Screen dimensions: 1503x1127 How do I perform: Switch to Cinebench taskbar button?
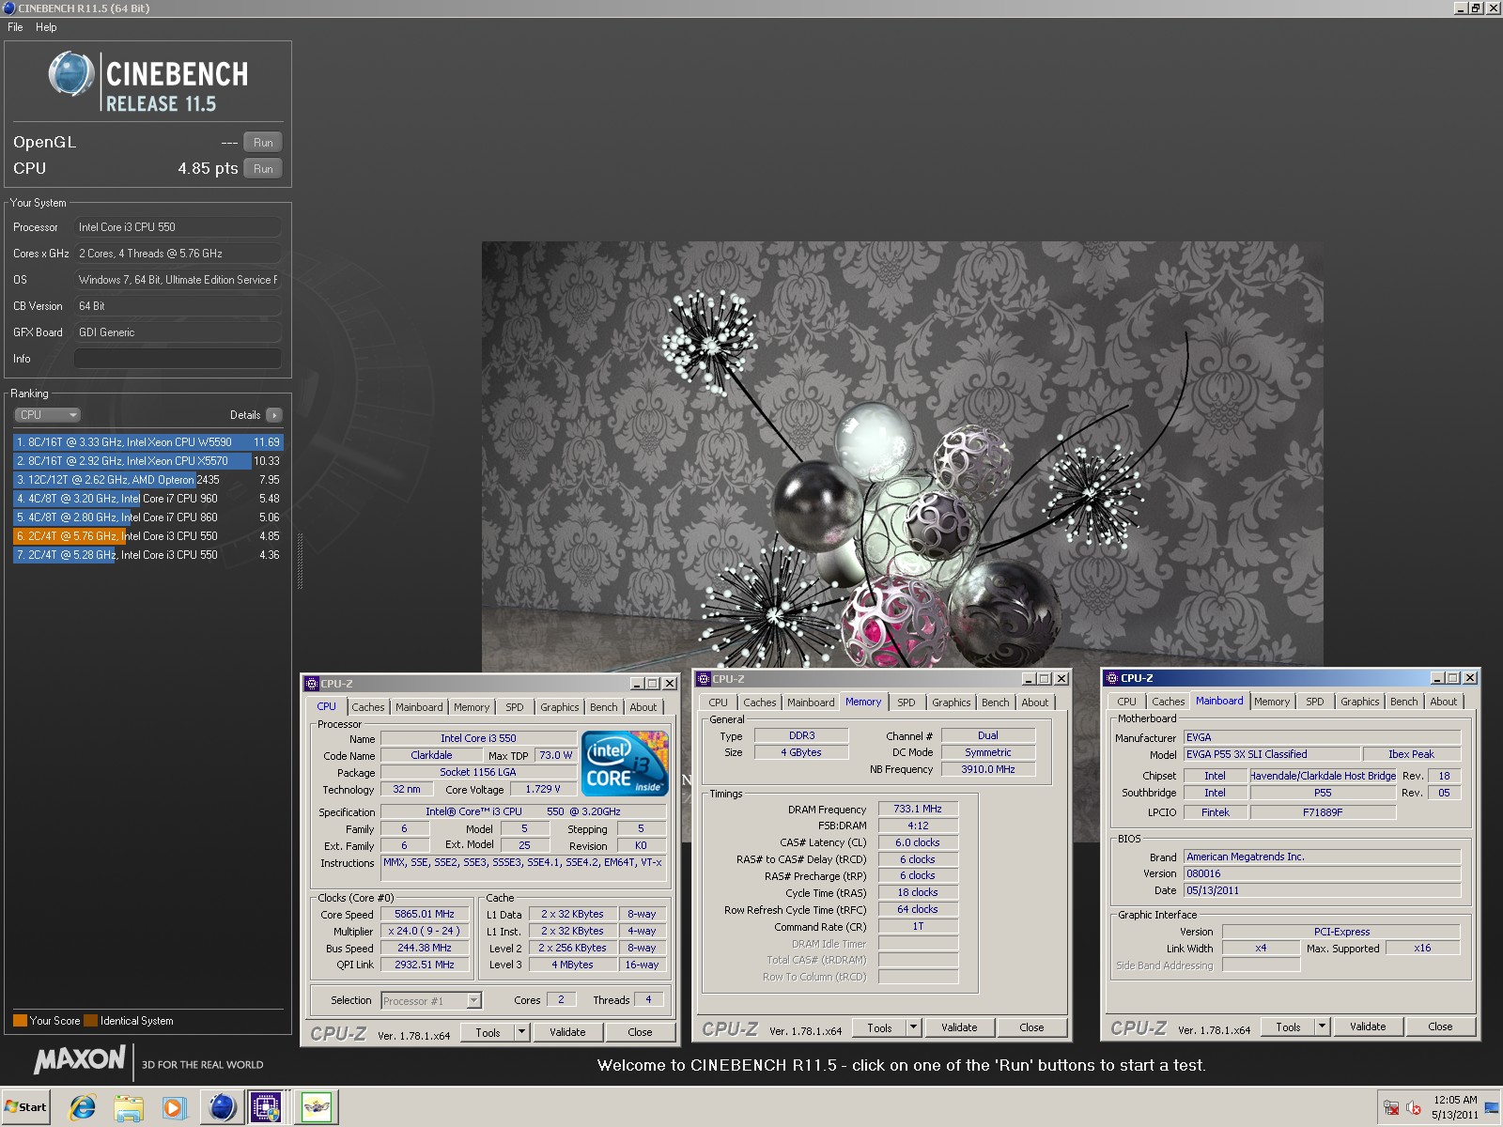coord(222,1107)
